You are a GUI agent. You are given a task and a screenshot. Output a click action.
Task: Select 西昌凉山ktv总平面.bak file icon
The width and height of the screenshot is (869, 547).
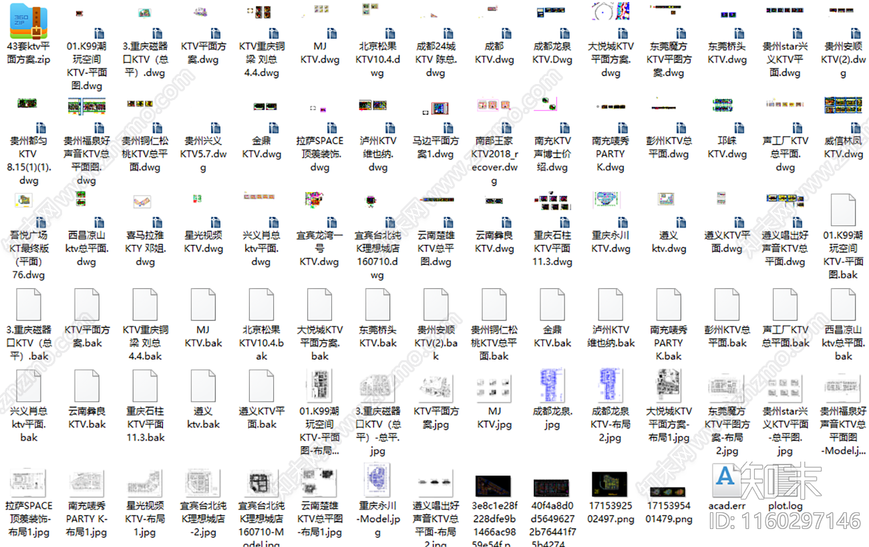pos(843,304)
